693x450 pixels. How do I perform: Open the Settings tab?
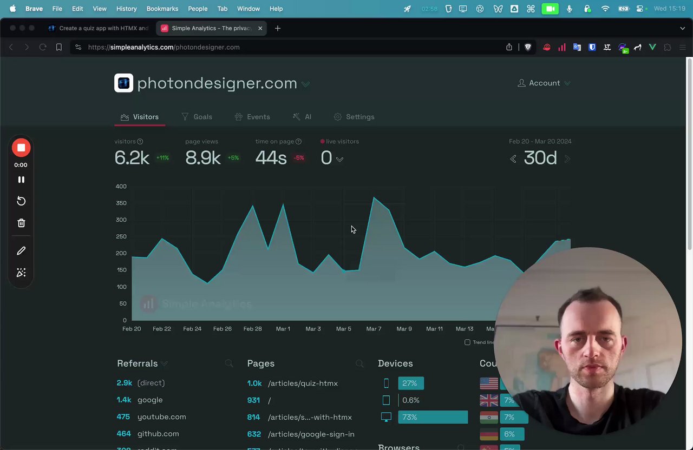click(x=354, y=117)
